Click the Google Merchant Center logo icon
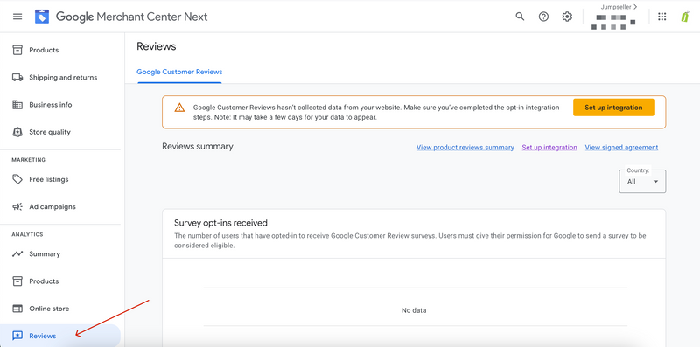The height and width of the screenshot is (347, 700). pyautogui.click(x=42, y=17)
